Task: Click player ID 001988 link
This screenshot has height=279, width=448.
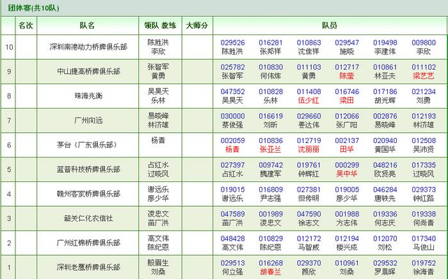Action: coord(347,215)
